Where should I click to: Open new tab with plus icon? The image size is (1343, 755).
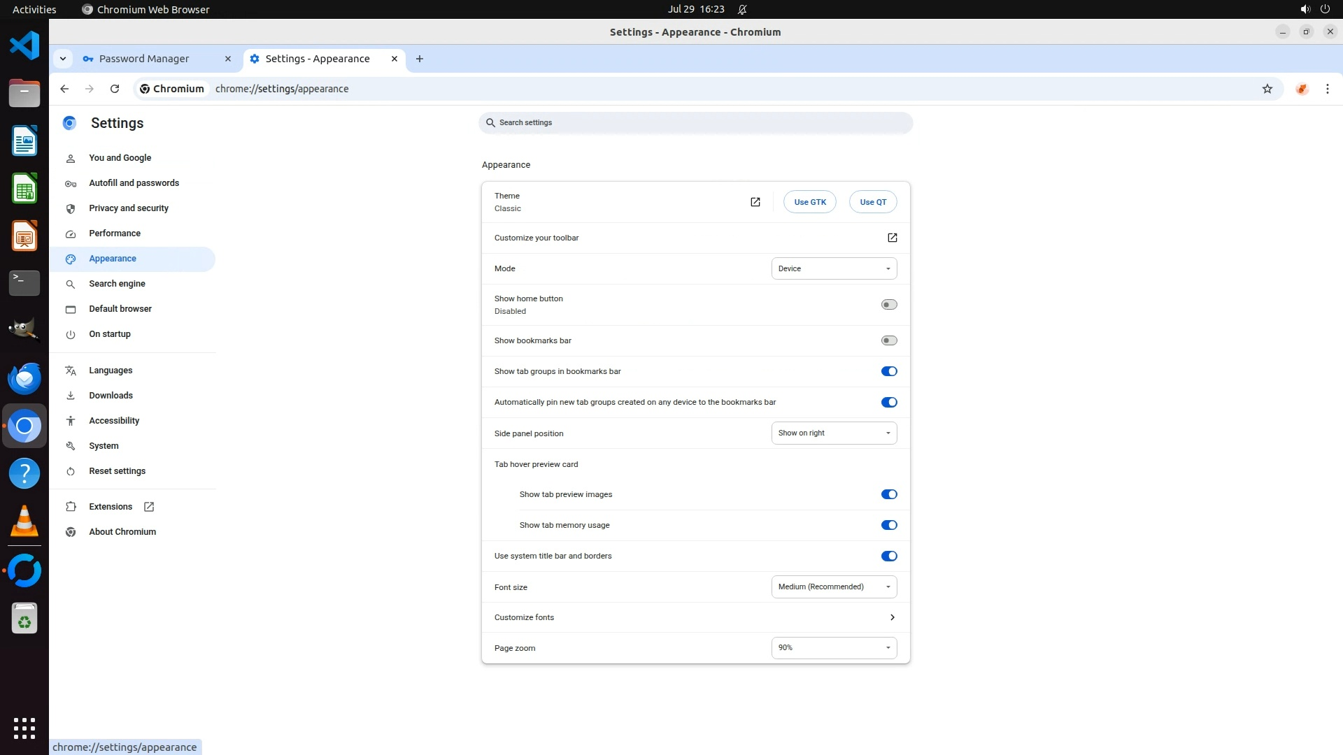419,59
